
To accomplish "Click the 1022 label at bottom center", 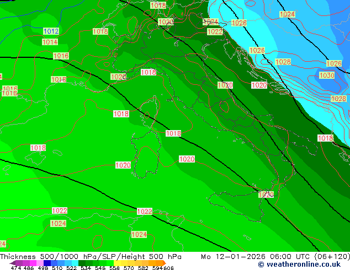I will click(144, 212).
